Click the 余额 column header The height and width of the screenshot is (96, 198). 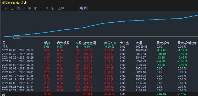[139, 43]
